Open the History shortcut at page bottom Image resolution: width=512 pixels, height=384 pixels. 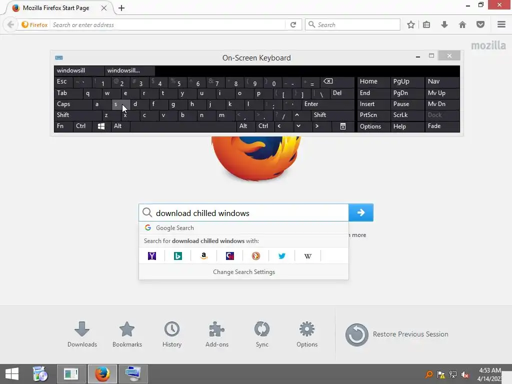click(172, 334)
